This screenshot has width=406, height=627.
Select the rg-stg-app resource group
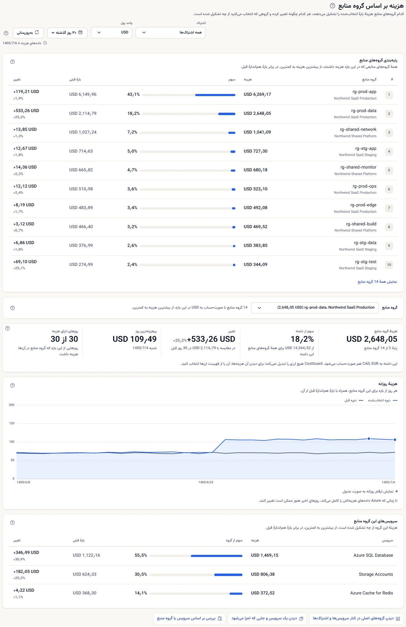coord(366,148)
